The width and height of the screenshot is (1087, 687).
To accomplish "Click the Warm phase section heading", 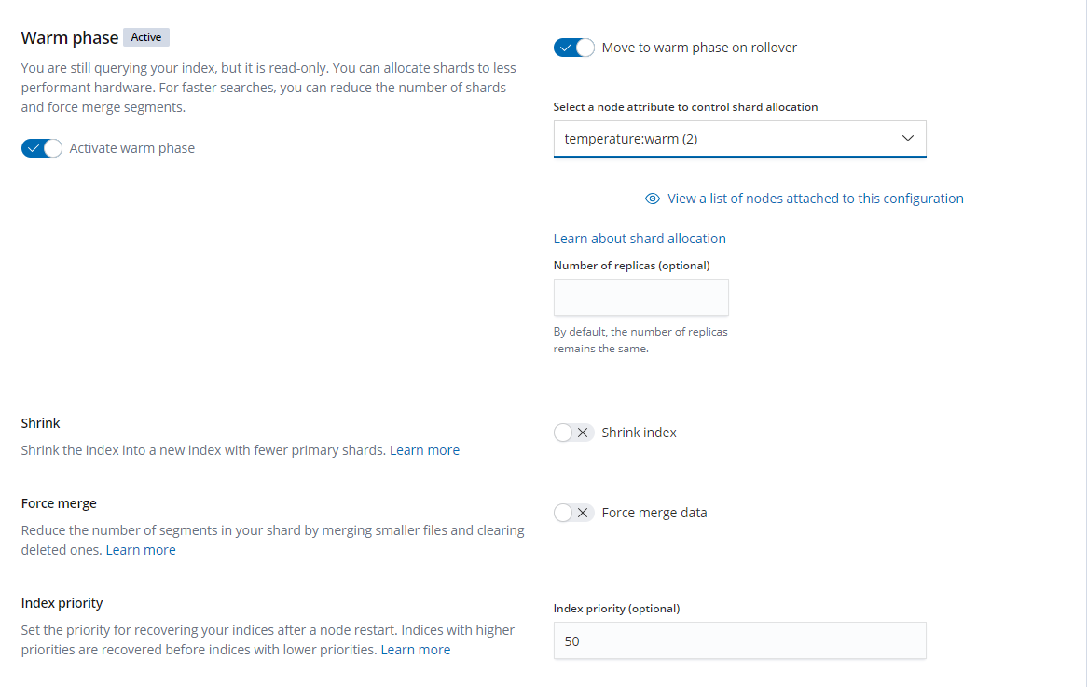I will tap(70, 38).
